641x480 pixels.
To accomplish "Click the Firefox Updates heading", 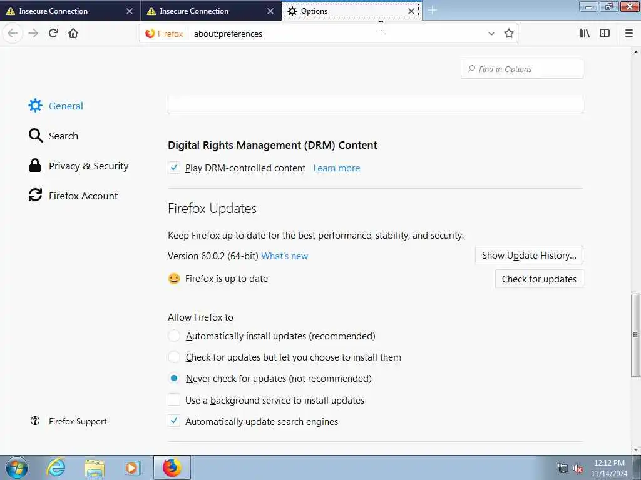I will [x=212, y=209].
